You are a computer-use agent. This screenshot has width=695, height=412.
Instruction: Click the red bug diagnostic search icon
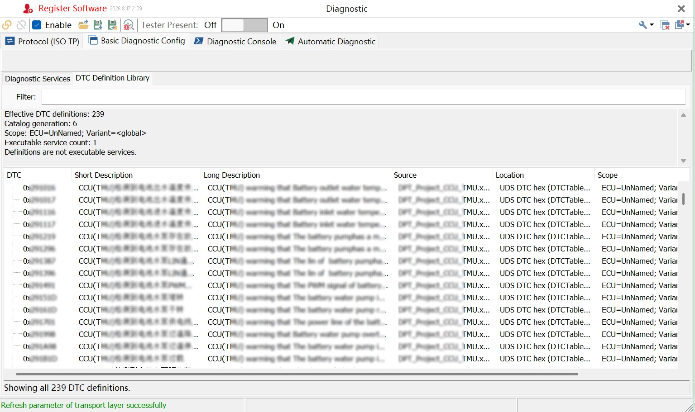129,25
